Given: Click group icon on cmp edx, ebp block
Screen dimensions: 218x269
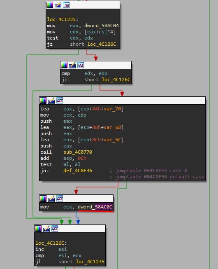Looking at the screenshot, I should click(x=81, y=65).
